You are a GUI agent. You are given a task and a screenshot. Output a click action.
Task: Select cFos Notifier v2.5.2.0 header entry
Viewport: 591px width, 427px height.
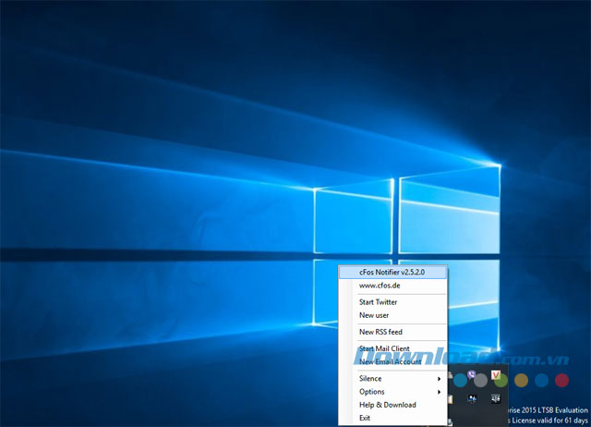pyautogui.click(x=393, y=272)
